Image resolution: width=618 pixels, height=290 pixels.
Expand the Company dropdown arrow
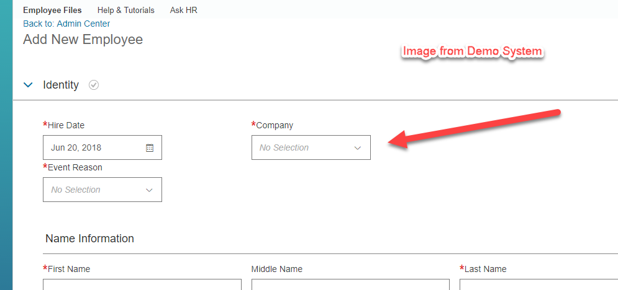[358, 147]
